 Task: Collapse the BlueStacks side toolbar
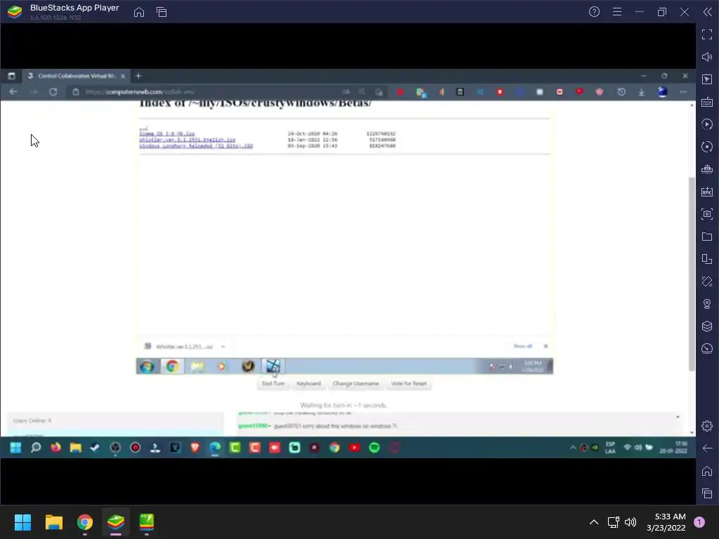[x=708, y=12]
